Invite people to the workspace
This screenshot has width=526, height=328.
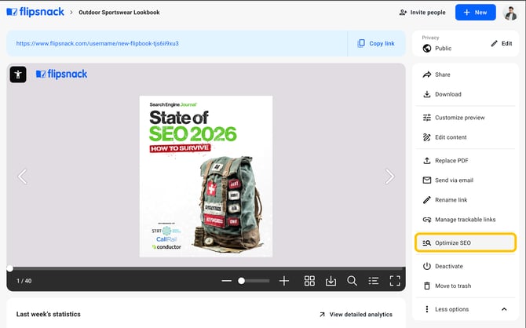422,13
